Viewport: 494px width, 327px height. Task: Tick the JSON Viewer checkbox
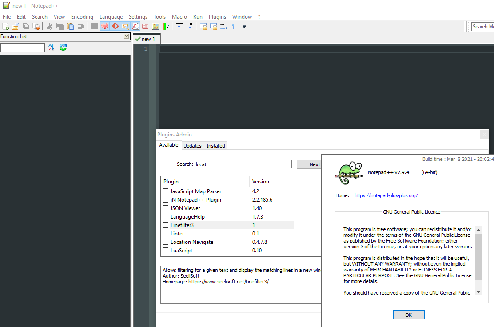point(165,208)
